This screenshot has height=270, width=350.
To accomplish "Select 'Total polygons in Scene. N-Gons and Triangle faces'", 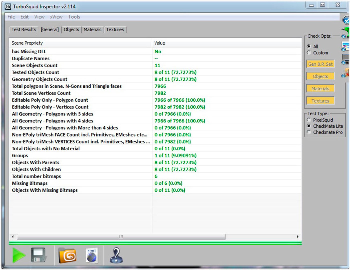I will (155, 86).
